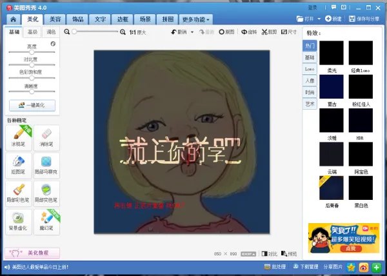
Task: Apply the 复古 effect thumbnail
Action: pyautogui.click(x=332, y=86)
